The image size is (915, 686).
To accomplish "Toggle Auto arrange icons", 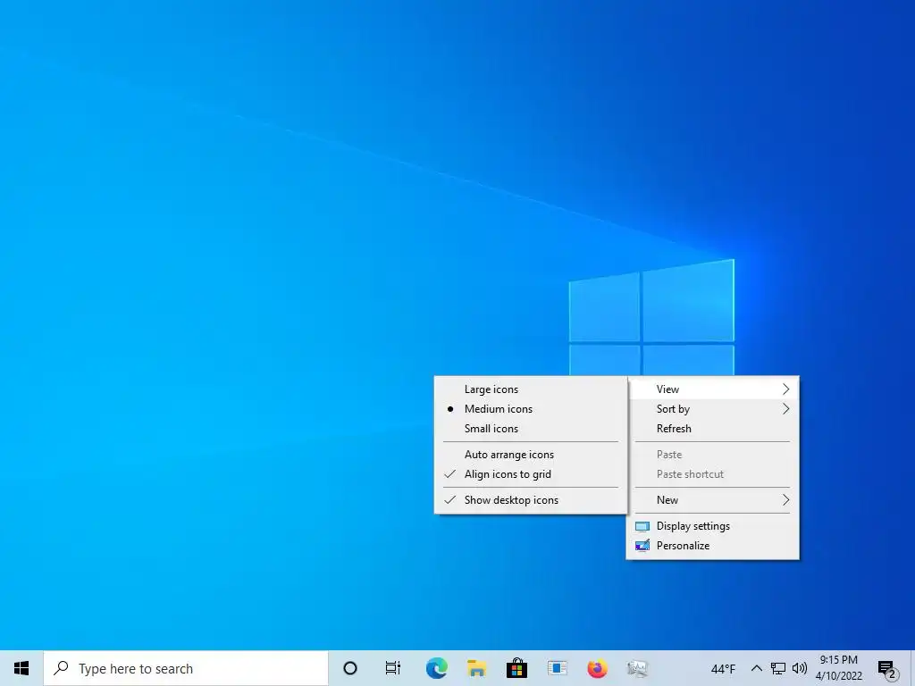I will click(x=531, y=455).
